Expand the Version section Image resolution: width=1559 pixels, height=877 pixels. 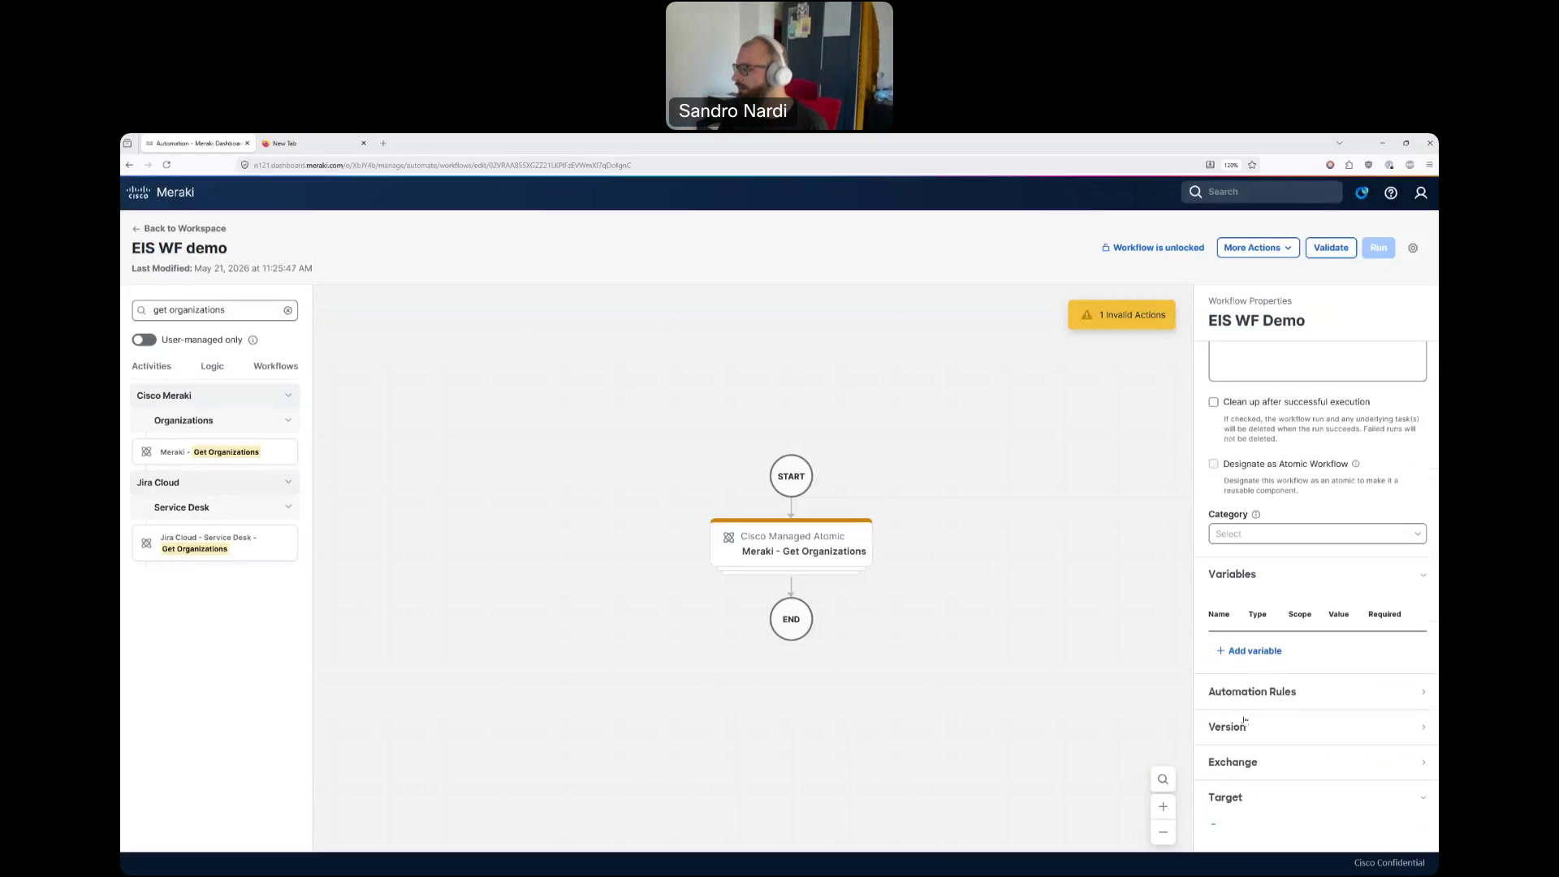point(1317,727)
